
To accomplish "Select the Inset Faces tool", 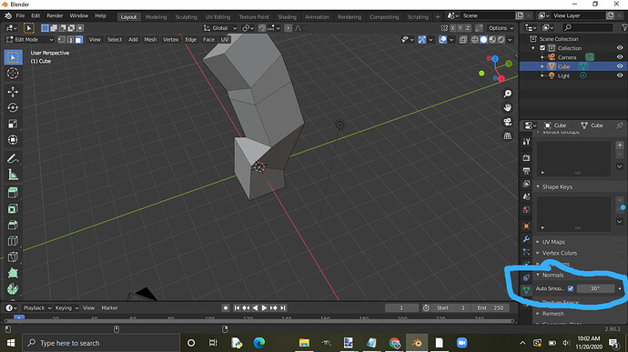I will click(x=13, y=208).
